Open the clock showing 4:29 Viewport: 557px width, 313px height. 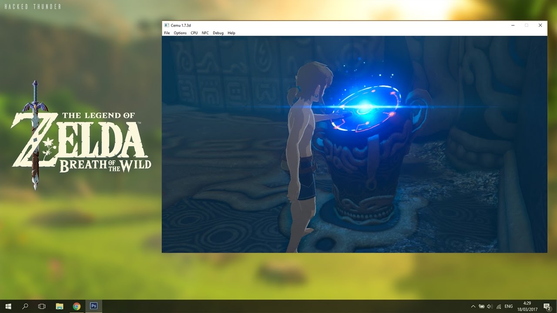point(527,306)
